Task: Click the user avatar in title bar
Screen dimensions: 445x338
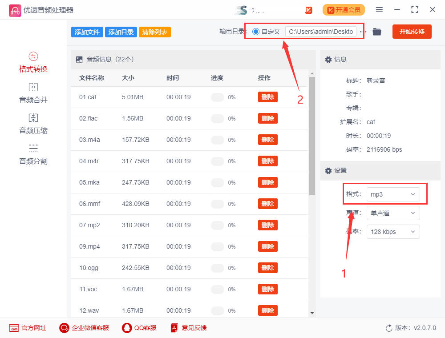Action: click(241, 10)
